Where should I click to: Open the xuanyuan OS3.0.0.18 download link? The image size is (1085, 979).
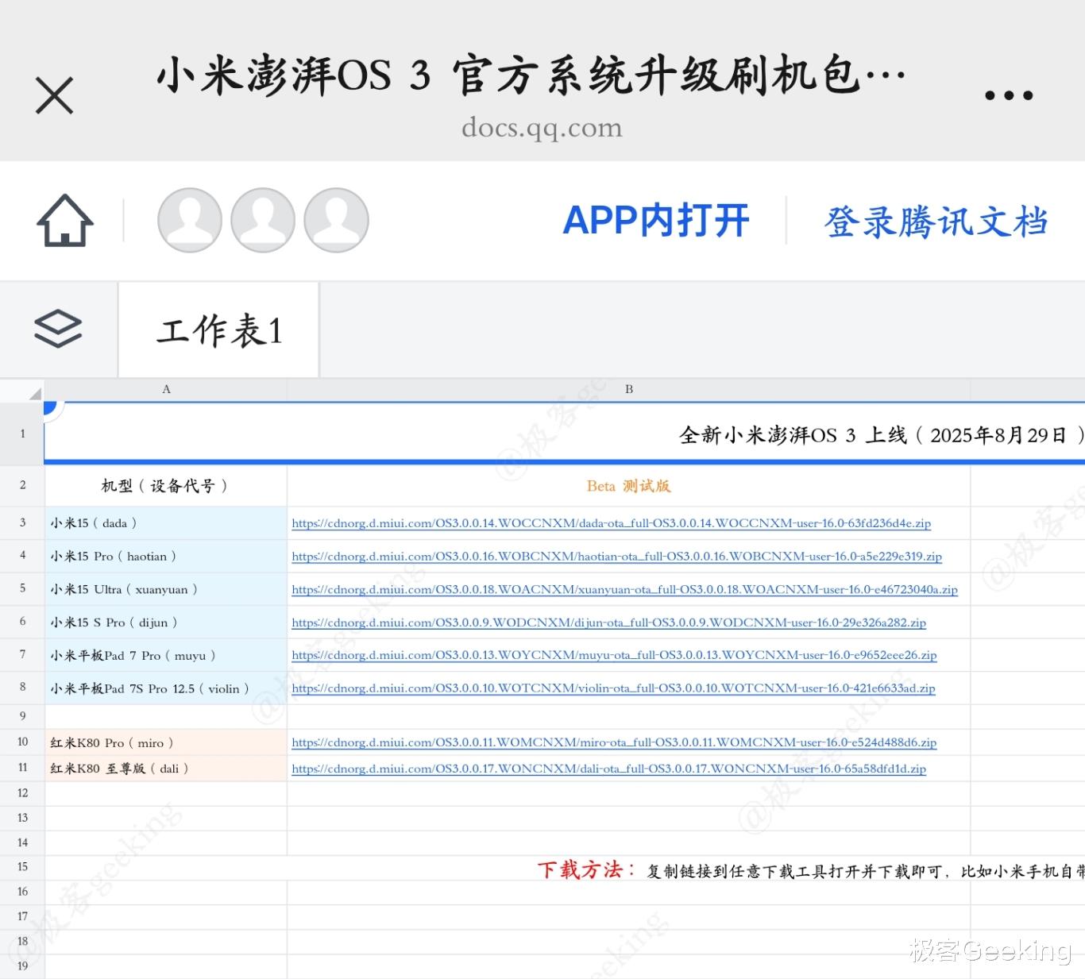click(624, 590)
